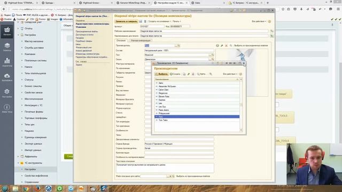
Task: Switch to the Описание tab
Action: click(121, 41)
